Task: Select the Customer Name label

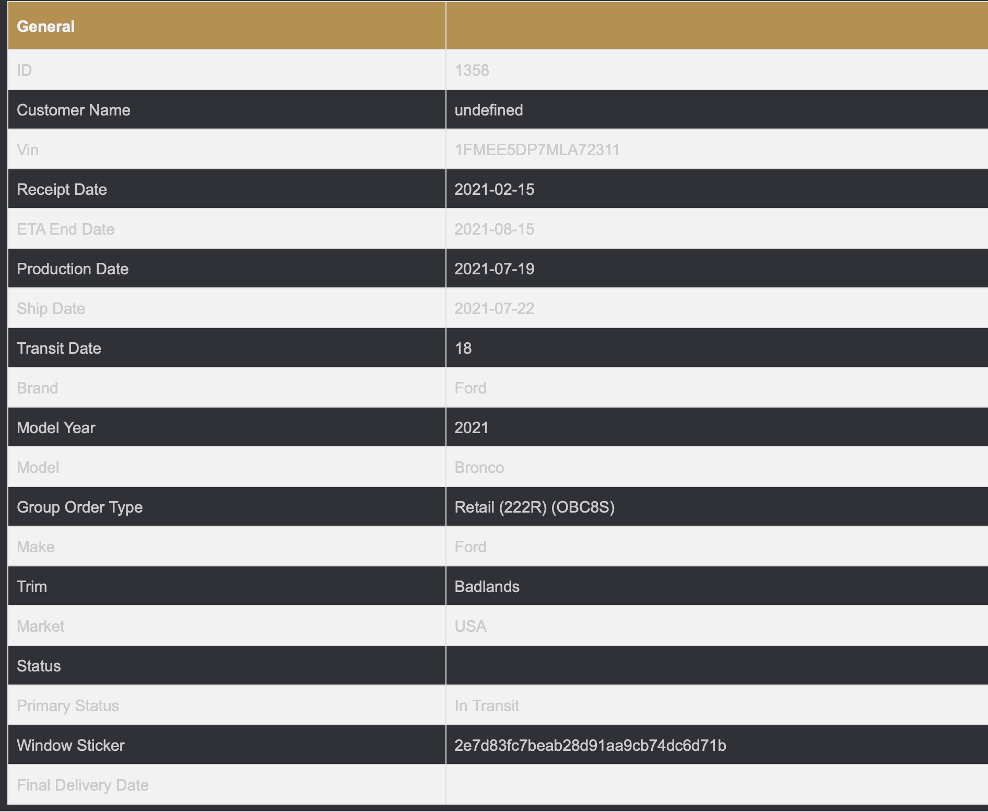Action: (x=74, y=110)
